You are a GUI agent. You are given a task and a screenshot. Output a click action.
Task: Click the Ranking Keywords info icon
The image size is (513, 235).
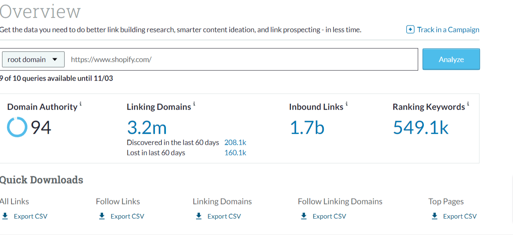point(468,105)
